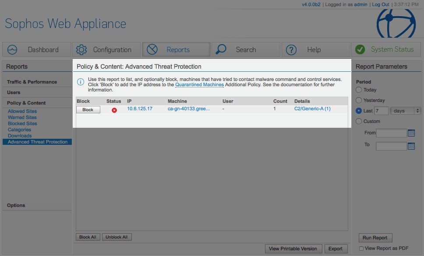Screen dimensions: 424x256
Task: Click the Count column header
Action: pyautogui.click(x=280, y=101)
